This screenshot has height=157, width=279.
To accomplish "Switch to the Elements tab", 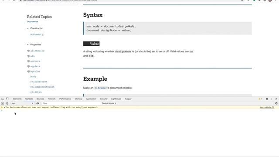I will pos(17,99).
